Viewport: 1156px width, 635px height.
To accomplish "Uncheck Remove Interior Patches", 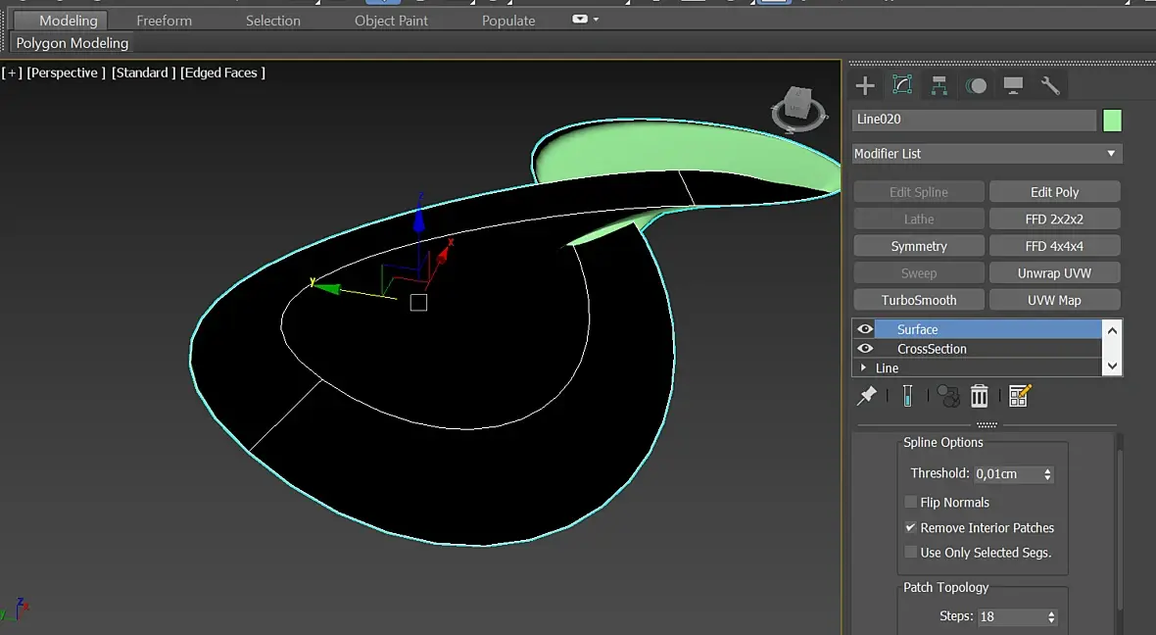I will point(911,527).
